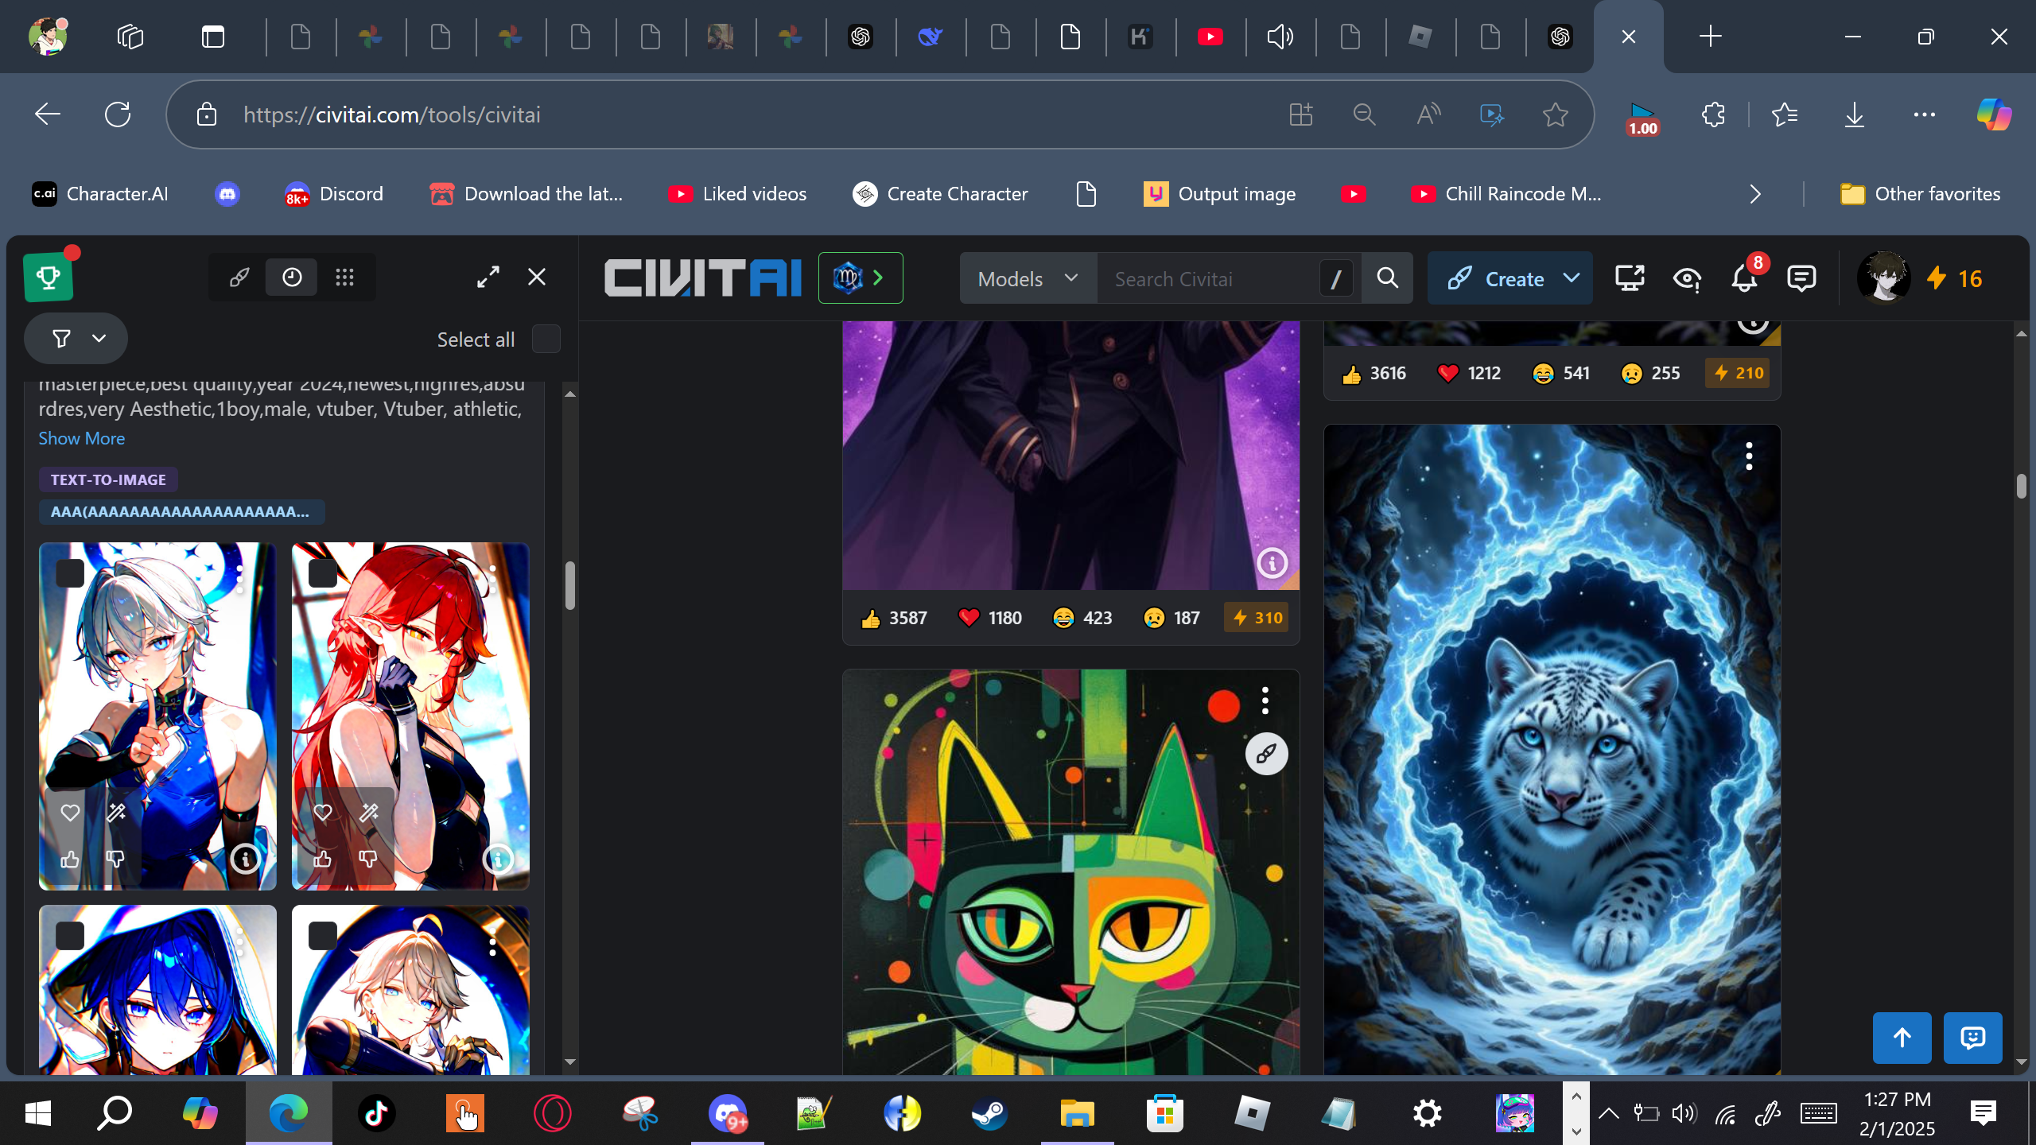Viewport: 2036px width, 1145px height.
Task: Open the filter dropdown in generator panel
Action: (76, 339)
